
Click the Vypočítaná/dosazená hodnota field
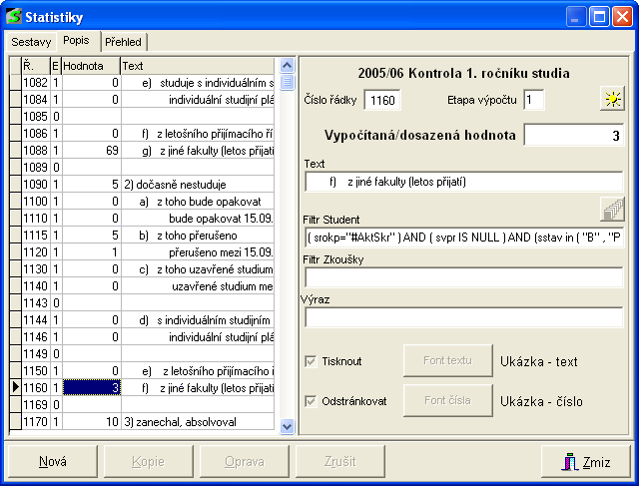click(x=573, y=135)
